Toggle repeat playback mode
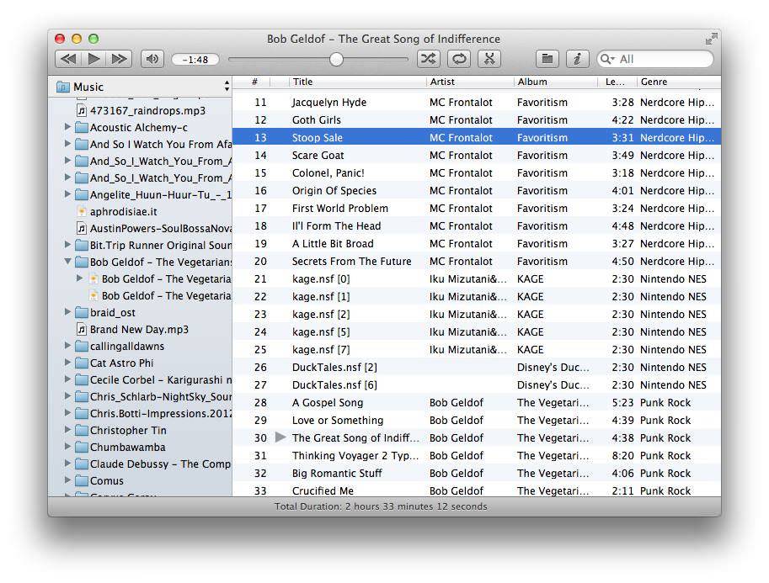This screenshot has height=583, width=769. tap(459, 59)
